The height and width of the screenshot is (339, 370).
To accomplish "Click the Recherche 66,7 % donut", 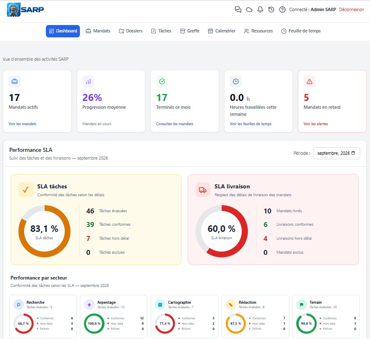I will pyautogui.click(x=23, y=323).
